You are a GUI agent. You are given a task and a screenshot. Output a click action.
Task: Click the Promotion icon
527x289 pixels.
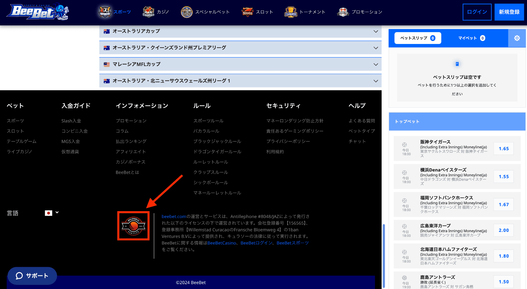click(343, 12)
